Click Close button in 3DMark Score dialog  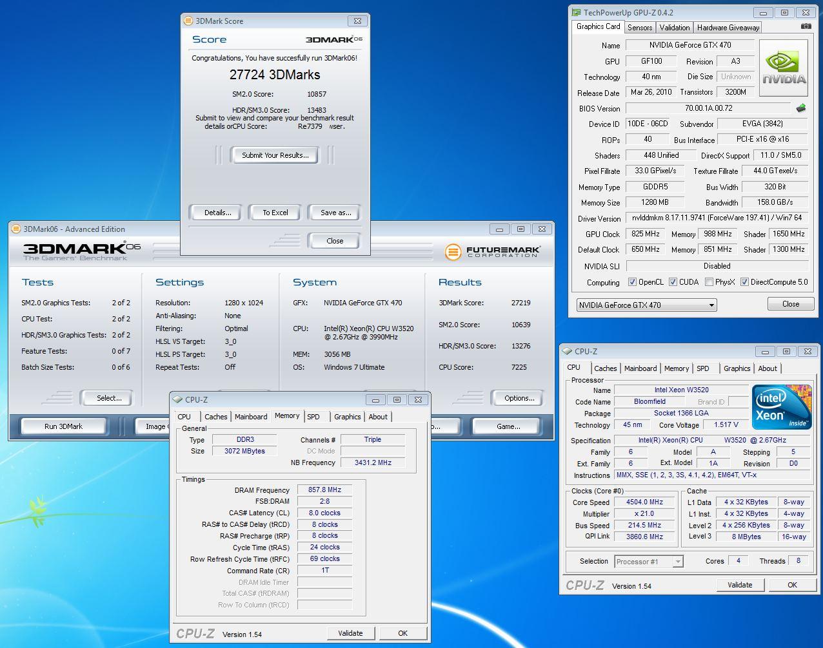coord(335,241)
